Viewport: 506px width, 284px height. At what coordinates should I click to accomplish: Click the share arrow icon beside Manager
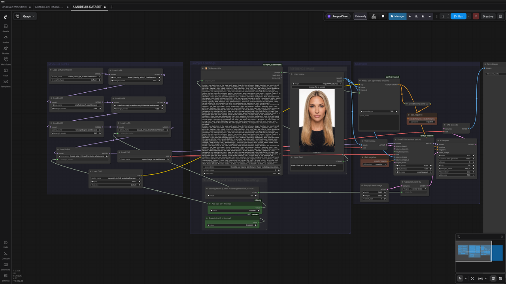point(430,16)
